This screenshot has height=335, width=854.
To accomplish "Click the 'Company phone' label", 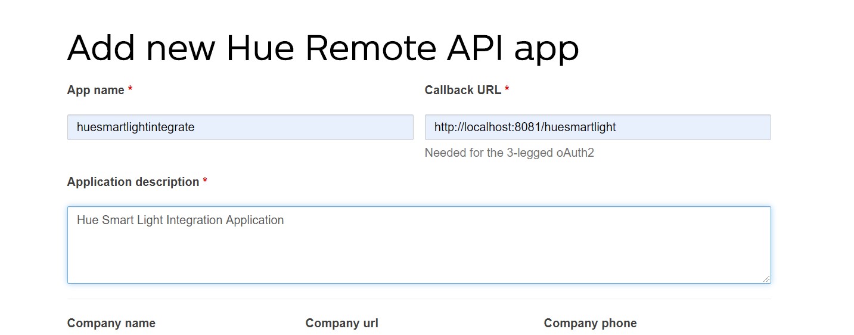I will 591,323.
